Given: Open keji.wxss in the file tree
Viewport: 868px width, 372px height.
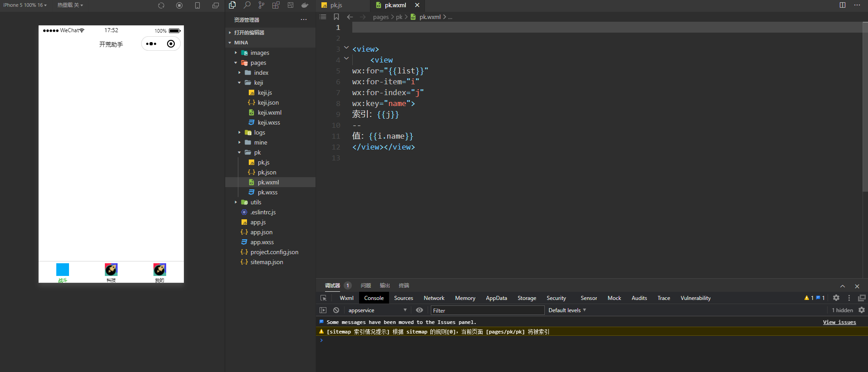Looking at the screenshot, I should tap(269, 122).
